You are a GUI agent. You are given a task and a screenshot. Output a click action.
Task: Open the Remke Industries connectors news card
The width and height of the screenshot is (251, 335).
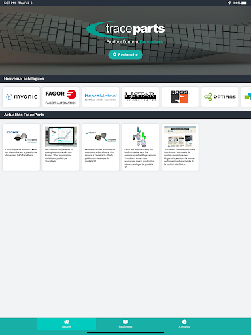point(101,147)
